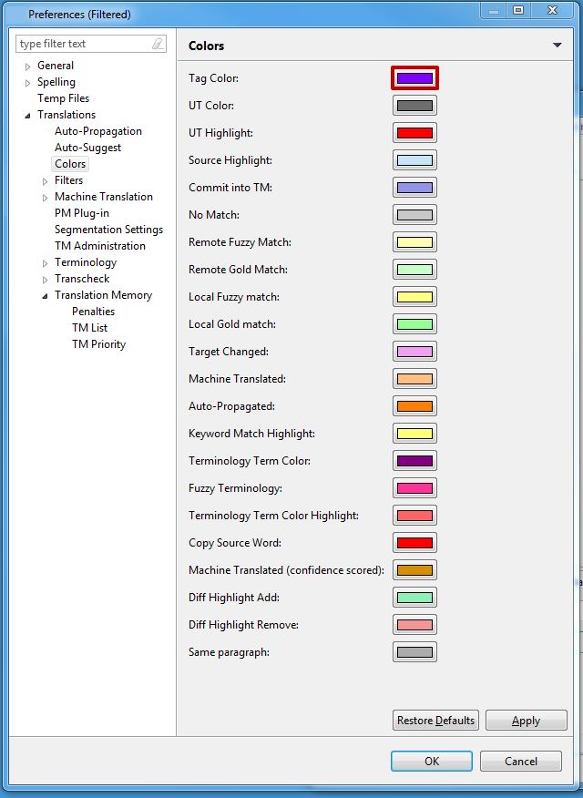Close the Preferences dialog window

point(552,10)
